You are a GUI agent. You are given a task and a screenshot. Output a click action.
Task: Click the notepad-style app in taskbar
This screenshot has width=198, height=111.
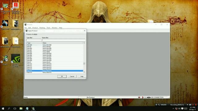click(x=27, y=109)
